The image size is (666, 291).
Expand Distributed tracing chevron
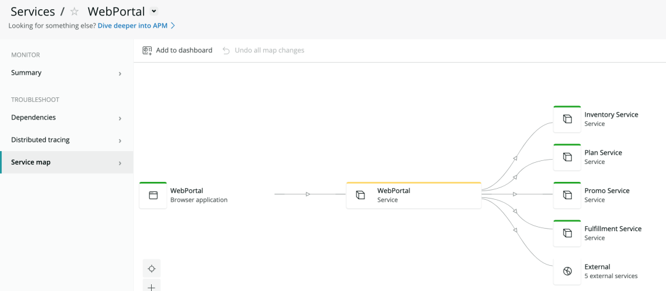(120, 141)
